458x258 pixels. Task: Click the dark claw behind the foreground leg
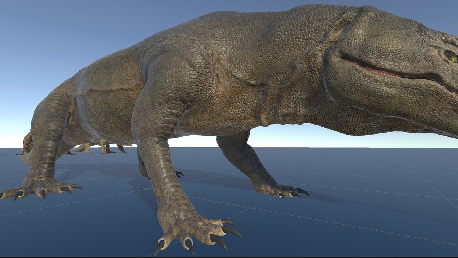pyautogui.click(x=179, y=174)
